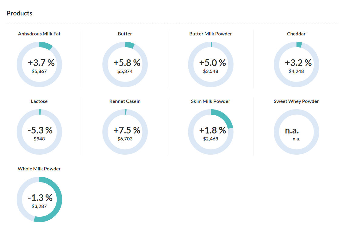Click the Skim Milk Powder title
This screenshot has width=341, height=227.
pyautogui.click(x=210, y=101)
